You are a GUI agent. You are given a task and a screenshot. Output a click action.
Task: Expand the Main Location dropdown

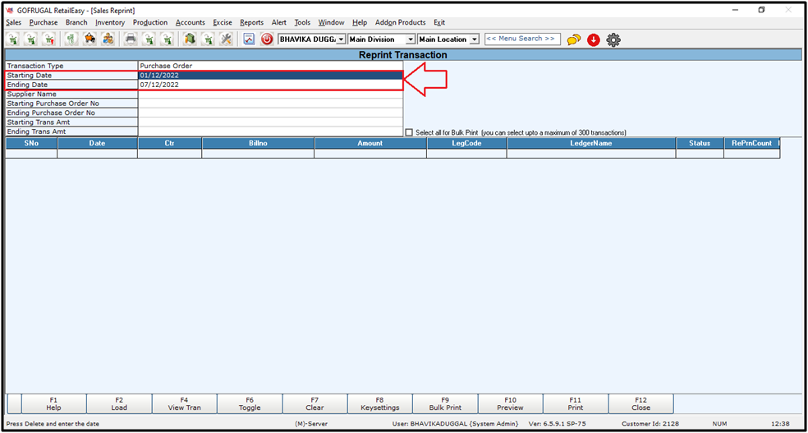[475, 39]
